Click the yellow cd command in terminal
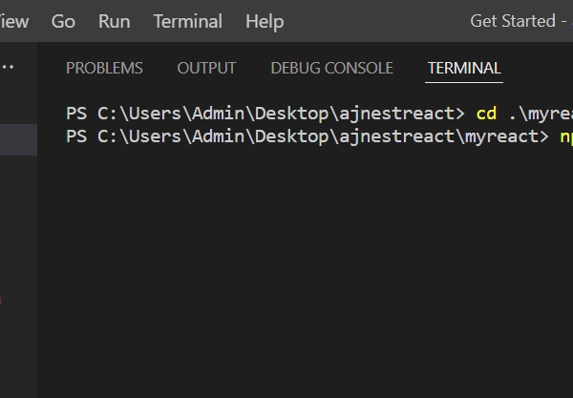573x398 pixels. point(486,113)
